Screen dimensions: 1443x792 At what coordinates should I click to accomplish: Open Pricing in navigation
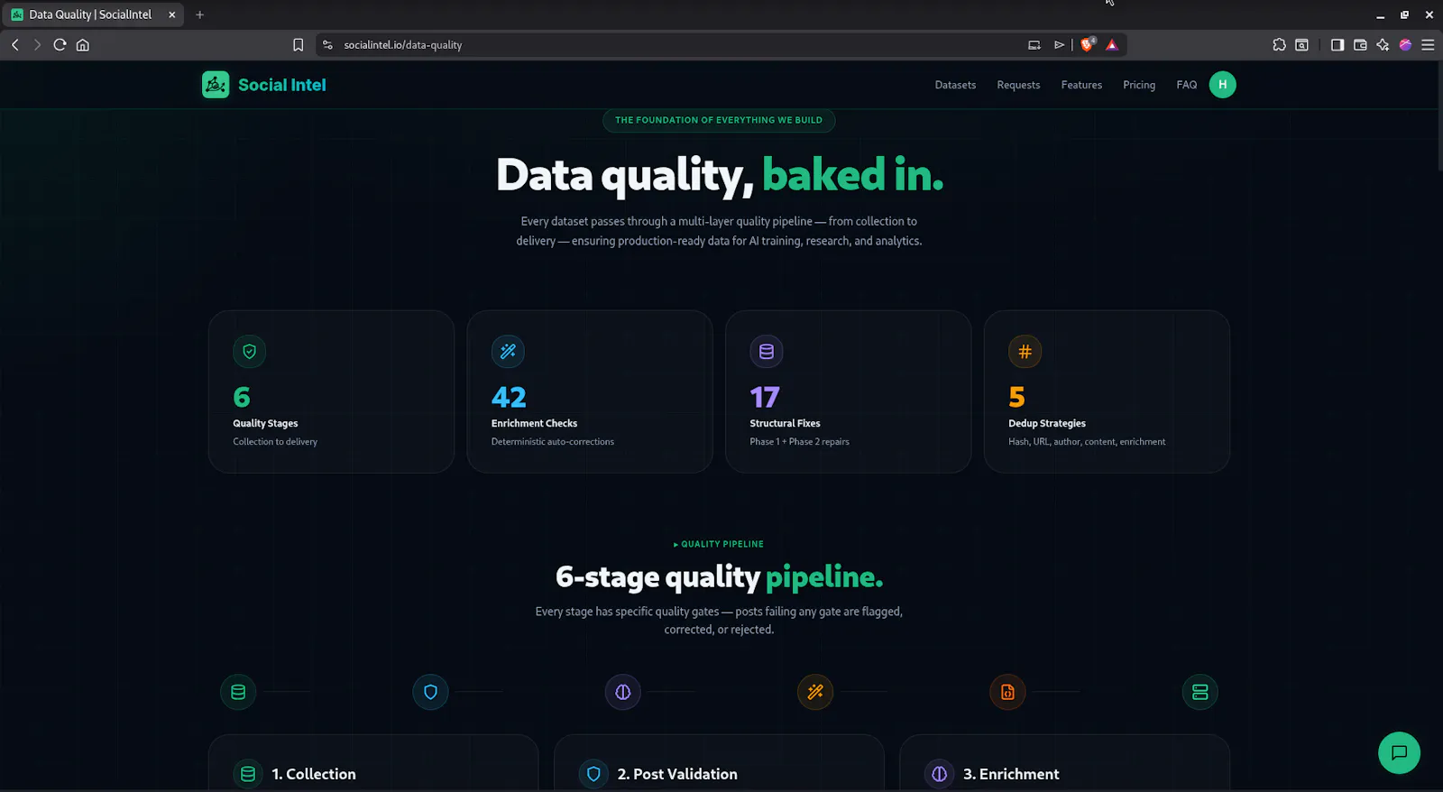[x=1139, y=85]
